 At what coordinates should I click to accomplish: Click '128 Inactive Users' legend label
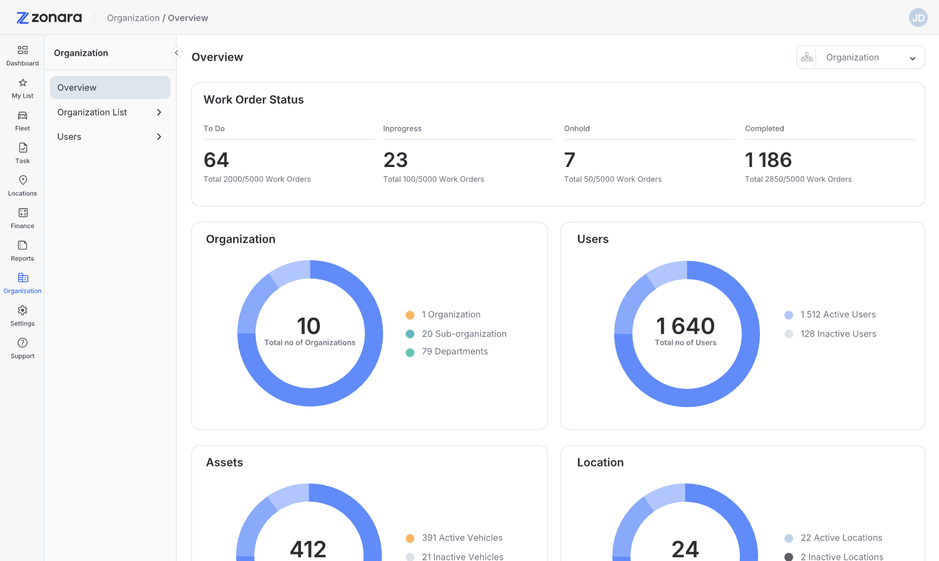838,334
